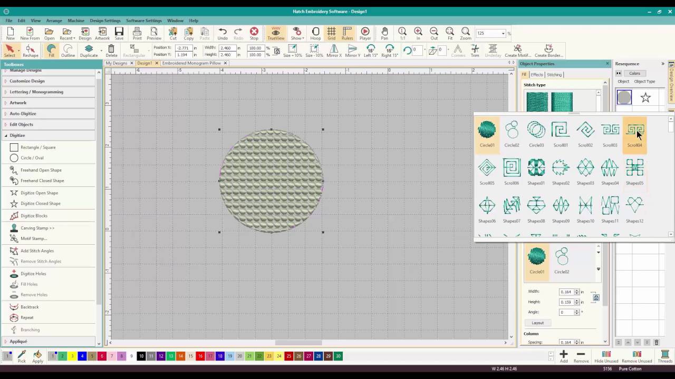Undo the last action

click(x=223, y=34)
